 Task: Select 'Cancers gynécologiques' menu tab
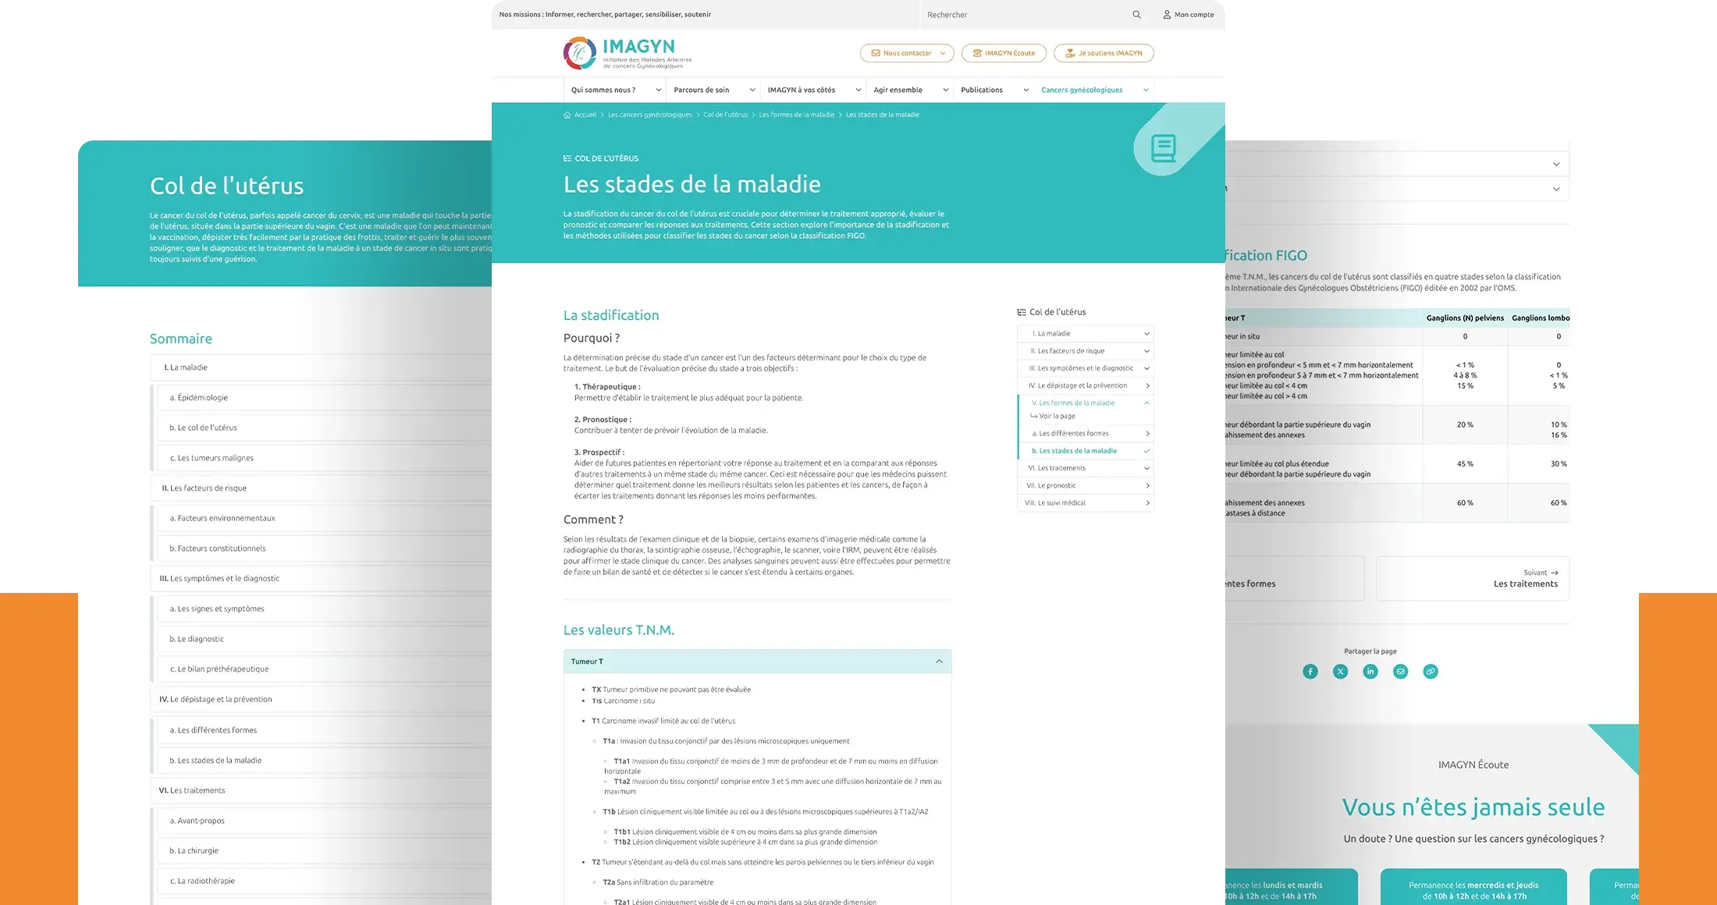[1081, 90]
